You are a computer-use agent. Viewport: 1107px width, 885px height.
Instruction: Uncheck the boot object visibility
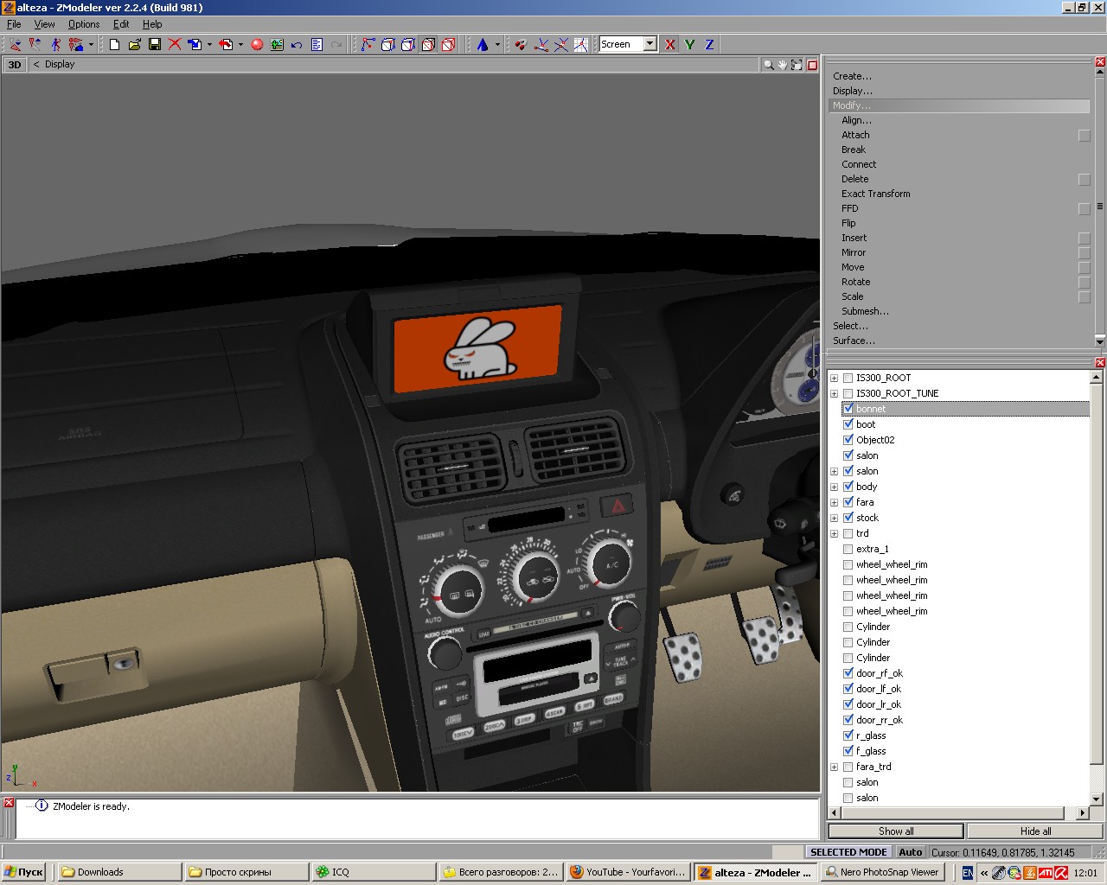coord(848,424)
